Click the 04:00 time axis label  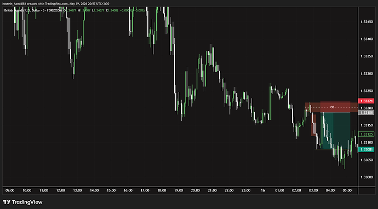[330, 190]
